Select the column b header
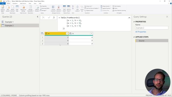Viewport: 172px width, 97px height. click(81, 33)
